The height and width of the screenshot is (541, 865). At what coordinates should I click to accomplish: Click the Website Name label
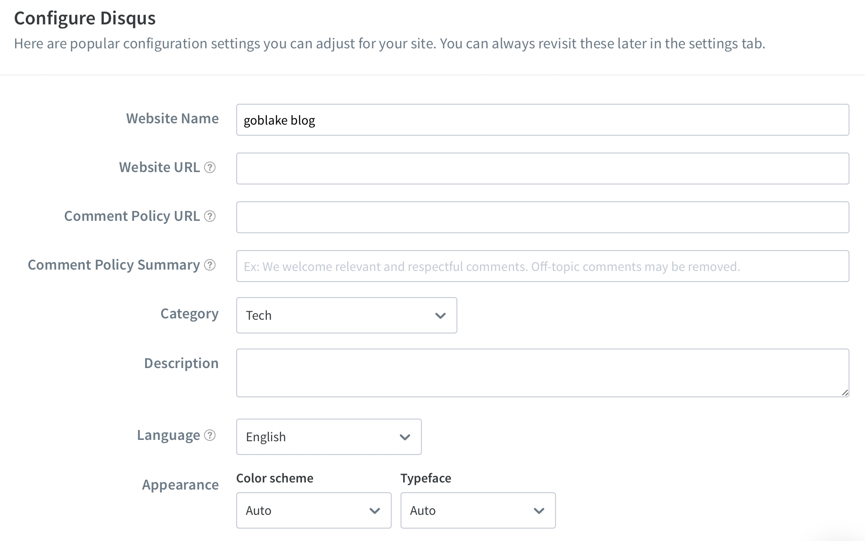[x=172, y=118]
